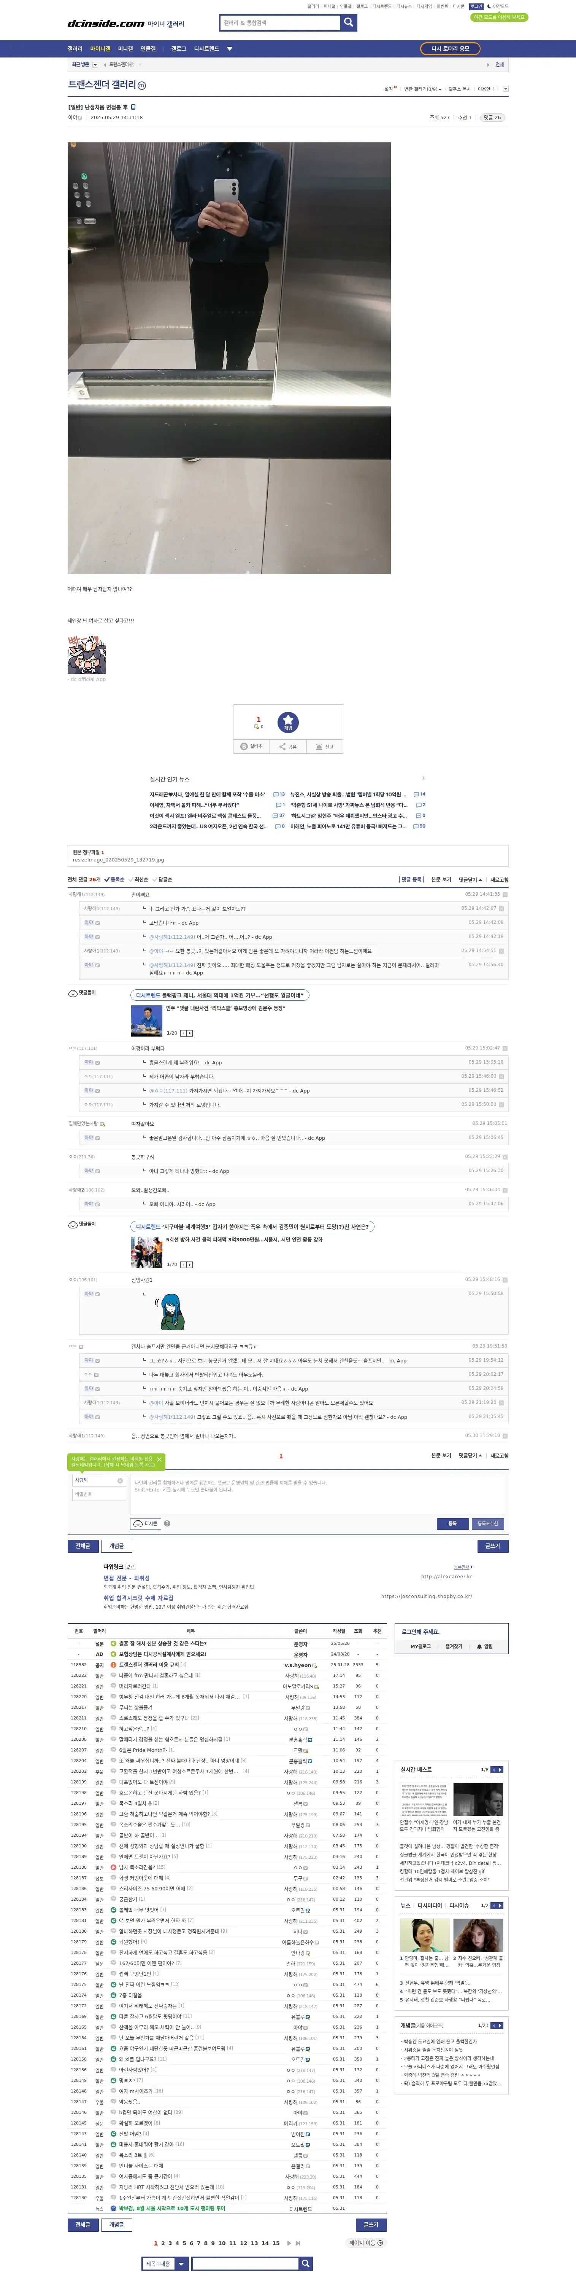Click the 디시 로터리 응모 banner button
The height and width of the screenshot is (2284, 576).
pos(450,49)
